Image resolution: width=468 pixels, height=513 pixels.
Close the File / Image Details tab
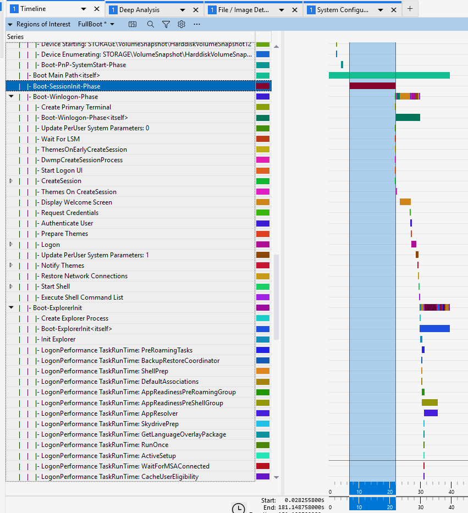(x=295, y=10)
